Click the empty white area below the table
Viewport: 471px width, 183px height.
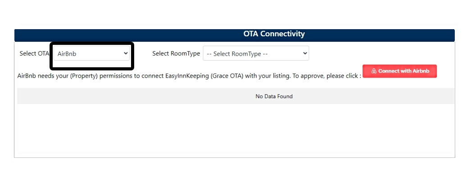[234, 132]
